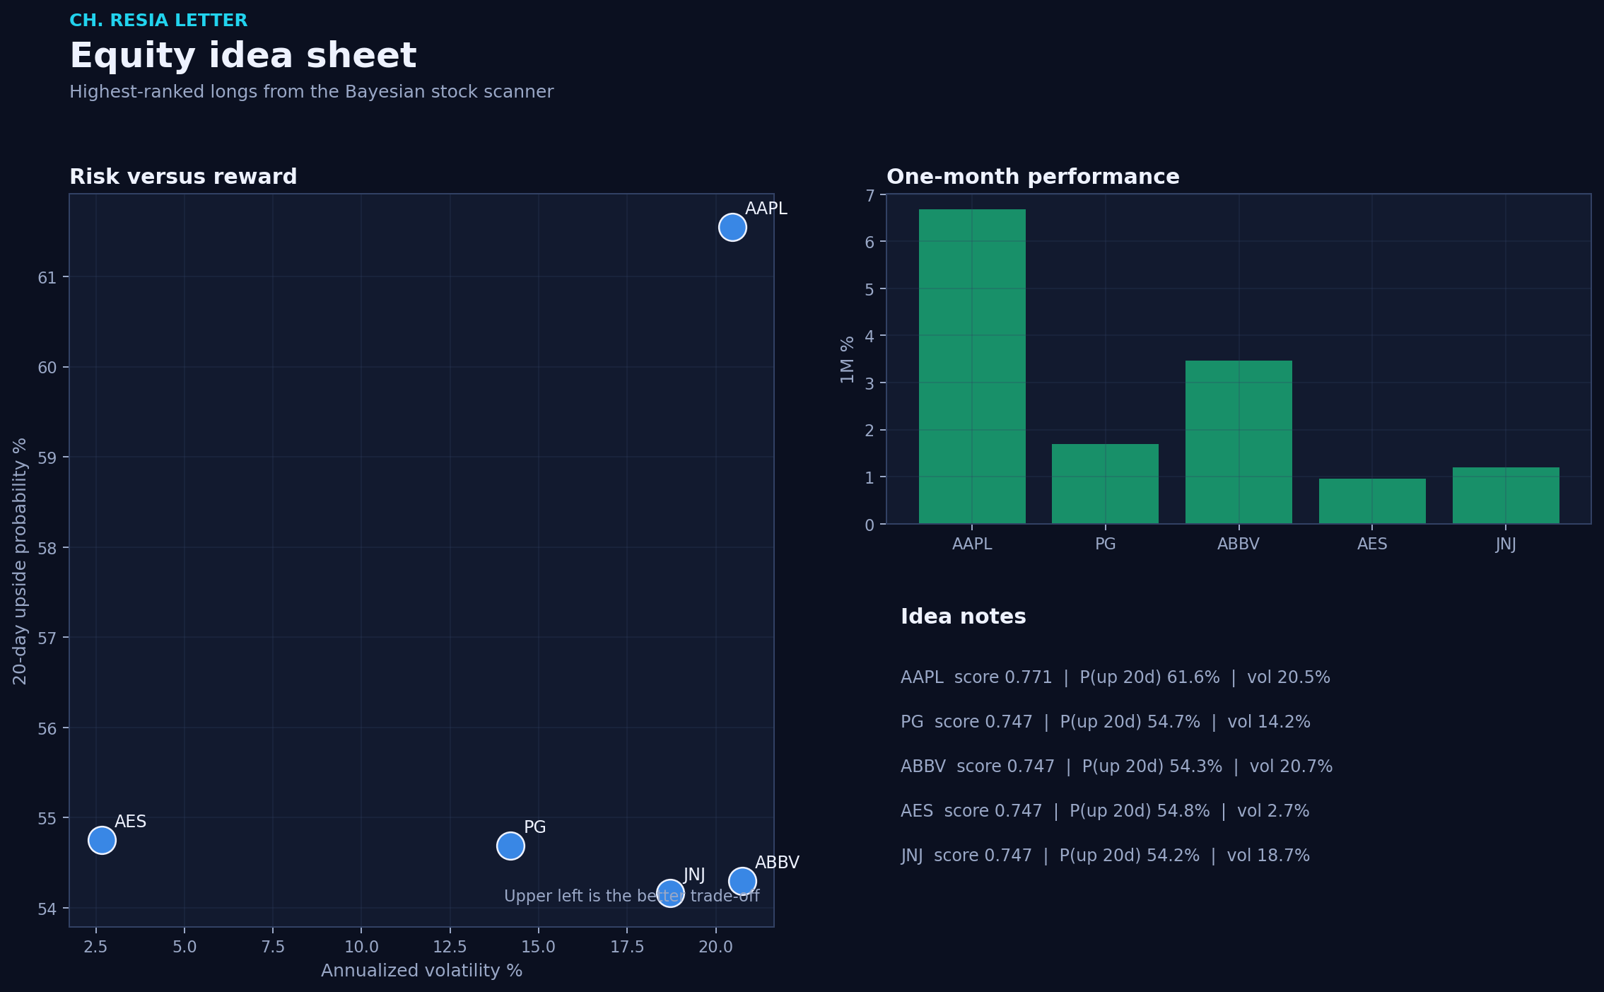Click the PG scatter point
Screen dimensions: 1604x992
pyautogui.click(x=510, y=846)
